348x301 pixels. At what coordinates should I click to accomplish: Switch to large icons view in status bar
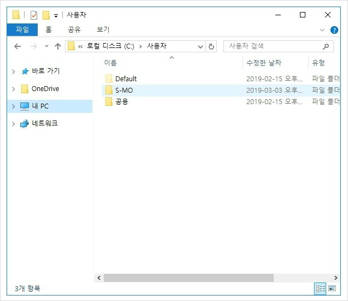(x=332, y=288)
